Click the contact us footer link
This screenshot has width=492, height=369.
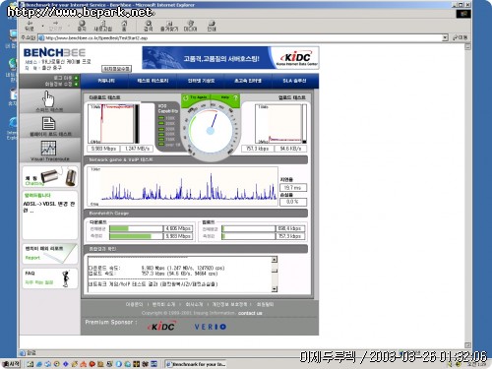click(250, 313)
